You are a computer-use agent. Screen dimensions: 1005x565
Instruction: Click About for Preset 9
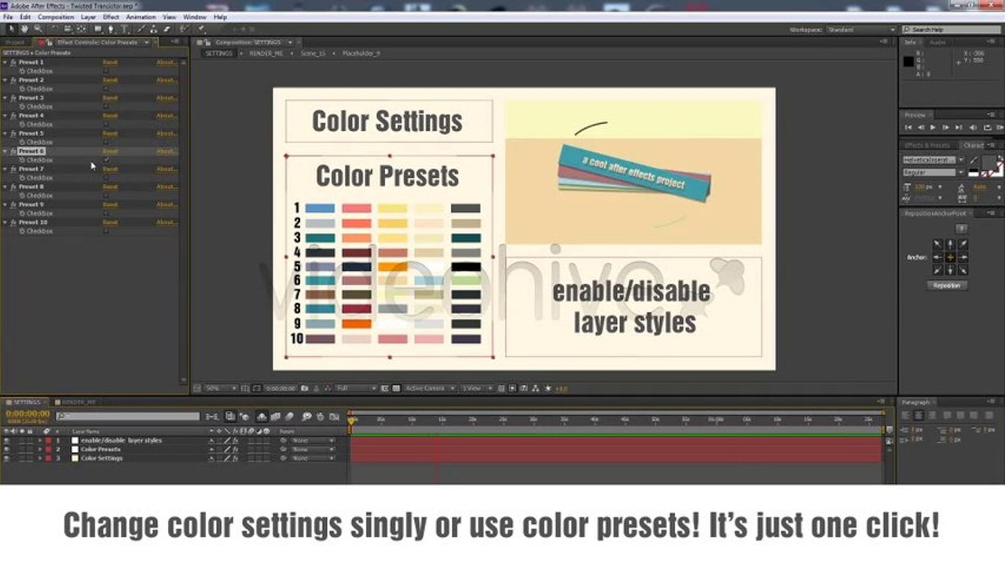tap(166, 204)
